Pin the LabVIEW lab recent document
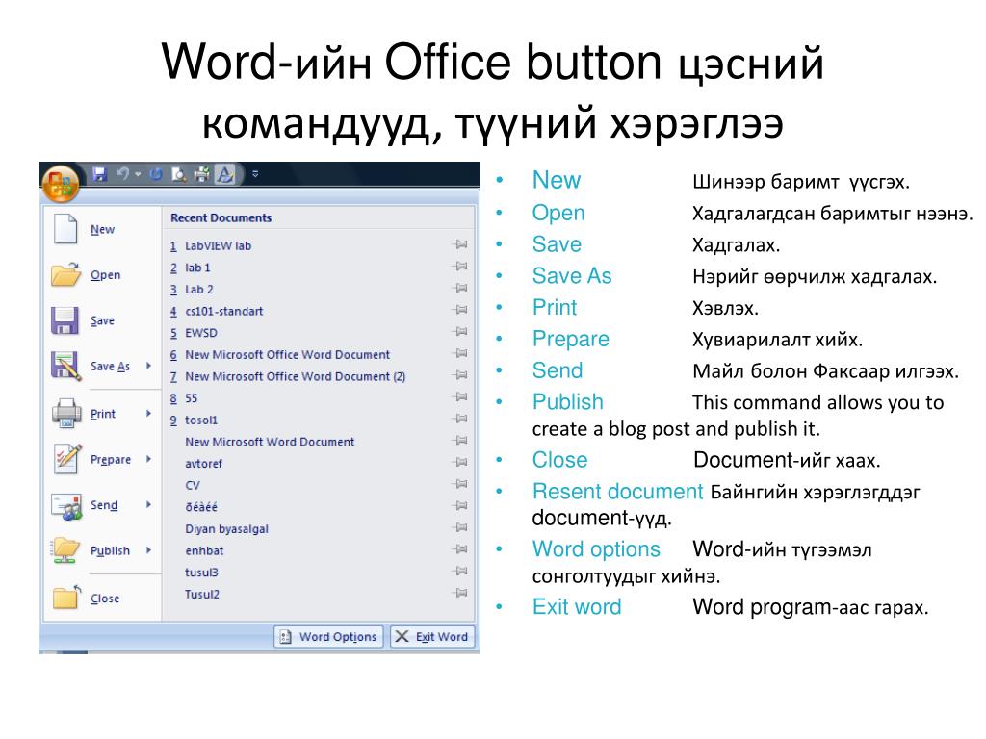The image size is (986, 739). pos(460,244)
